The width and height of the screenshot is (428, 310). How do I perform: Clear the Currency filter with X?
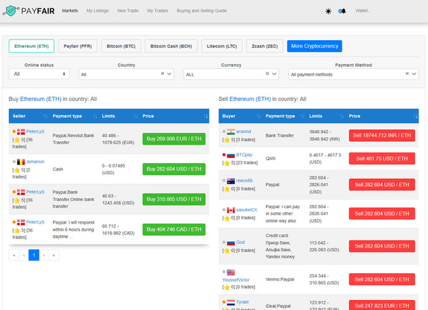coord(267,74)
